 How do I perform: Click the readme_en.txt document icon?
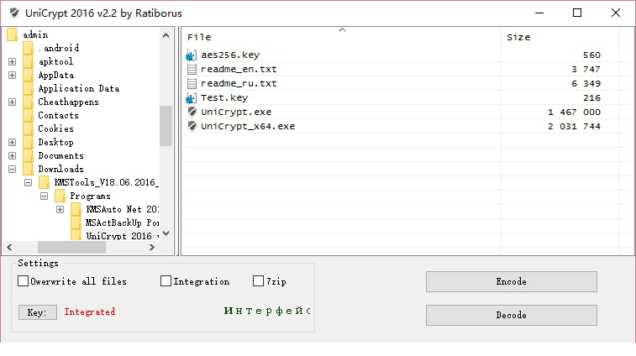[x=192, y=70]
